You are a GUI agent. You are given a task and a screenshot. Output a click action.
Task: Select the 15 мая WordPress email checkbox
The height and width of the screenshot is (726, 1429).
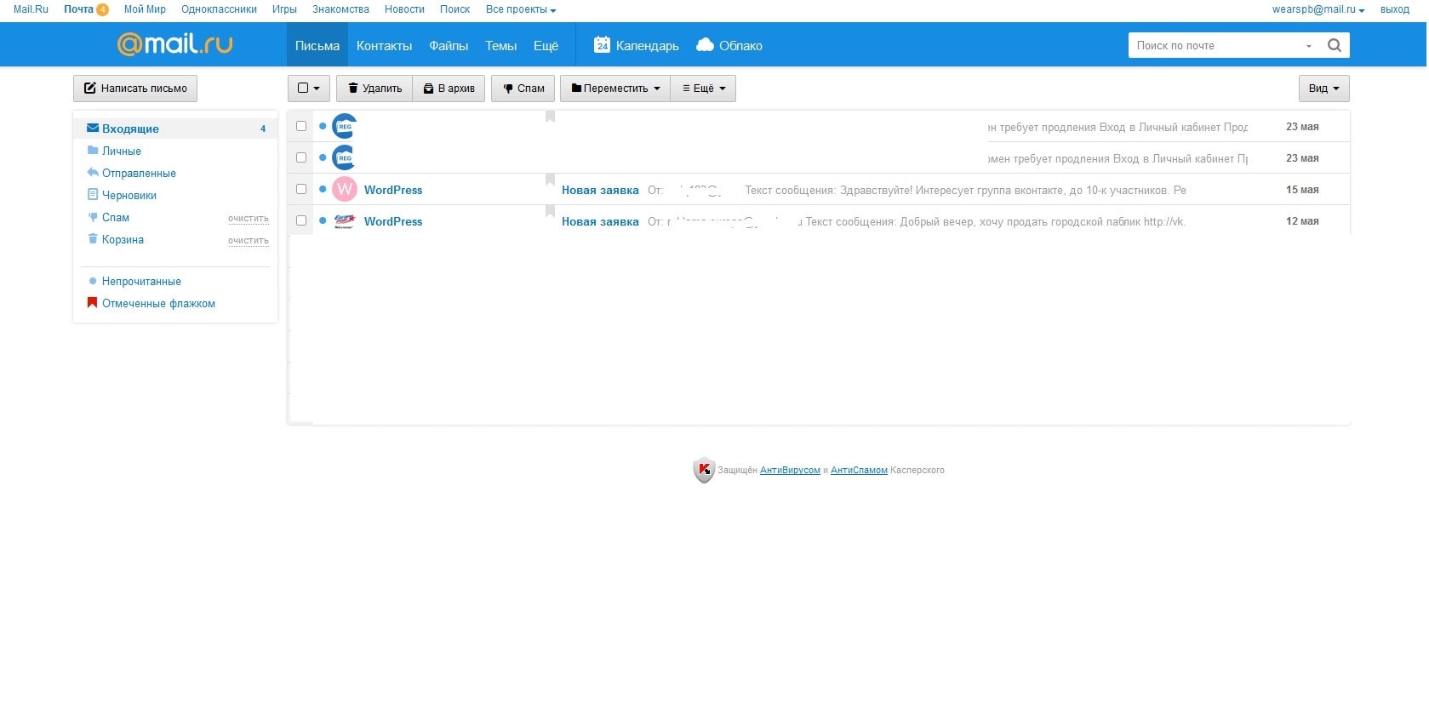(301, 189)
